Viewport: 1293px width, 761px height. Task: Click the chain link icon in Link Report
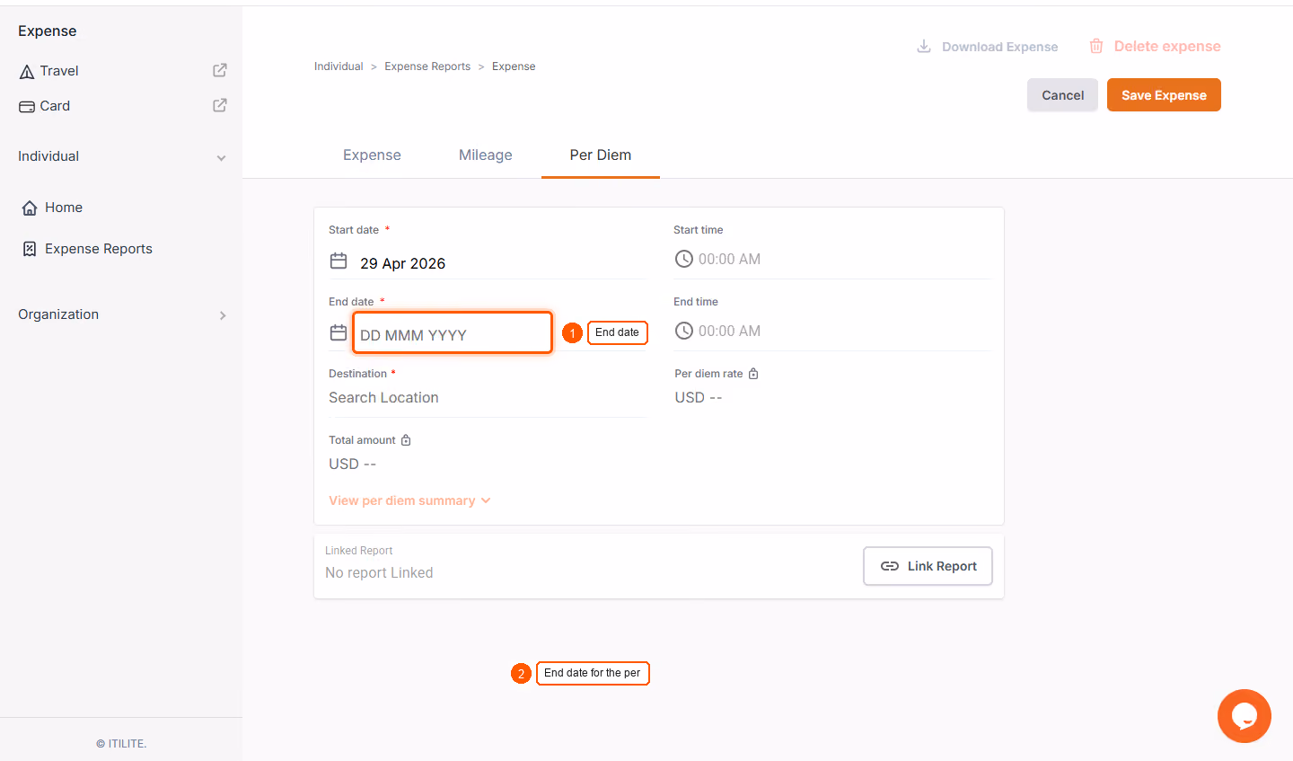[890, 566]
